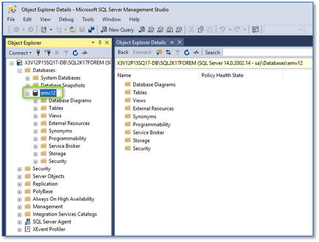
Task: Click Activity Monitor icon in Object Explorer toolbar
Action: (84, 53)
